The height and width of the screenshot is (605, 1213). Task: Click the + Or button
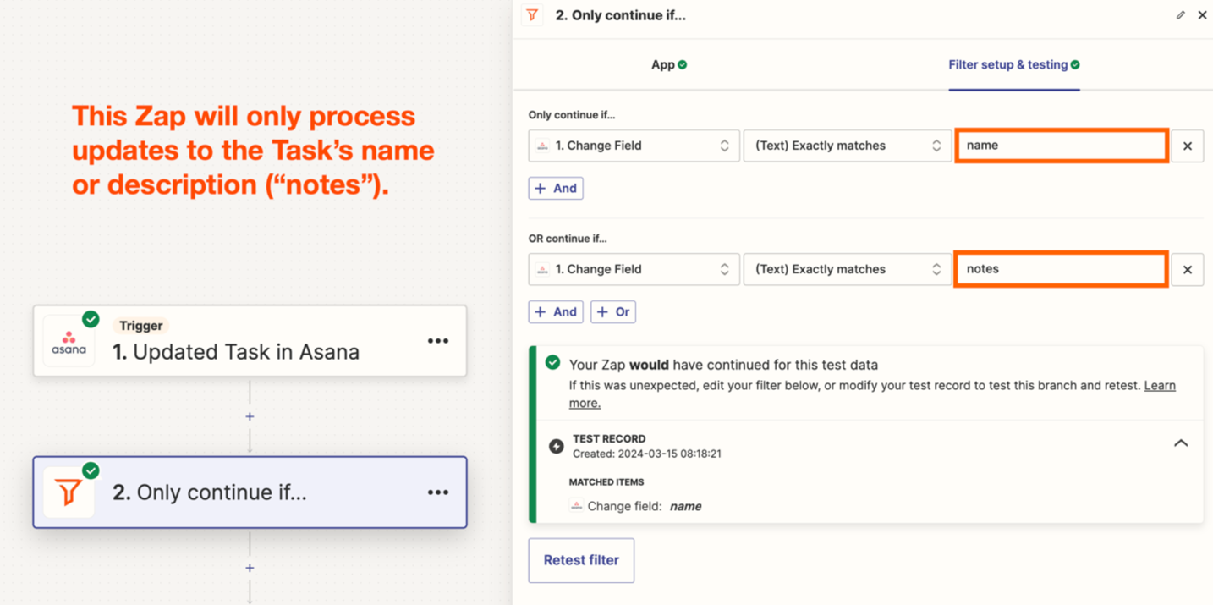tap(613, 312)
